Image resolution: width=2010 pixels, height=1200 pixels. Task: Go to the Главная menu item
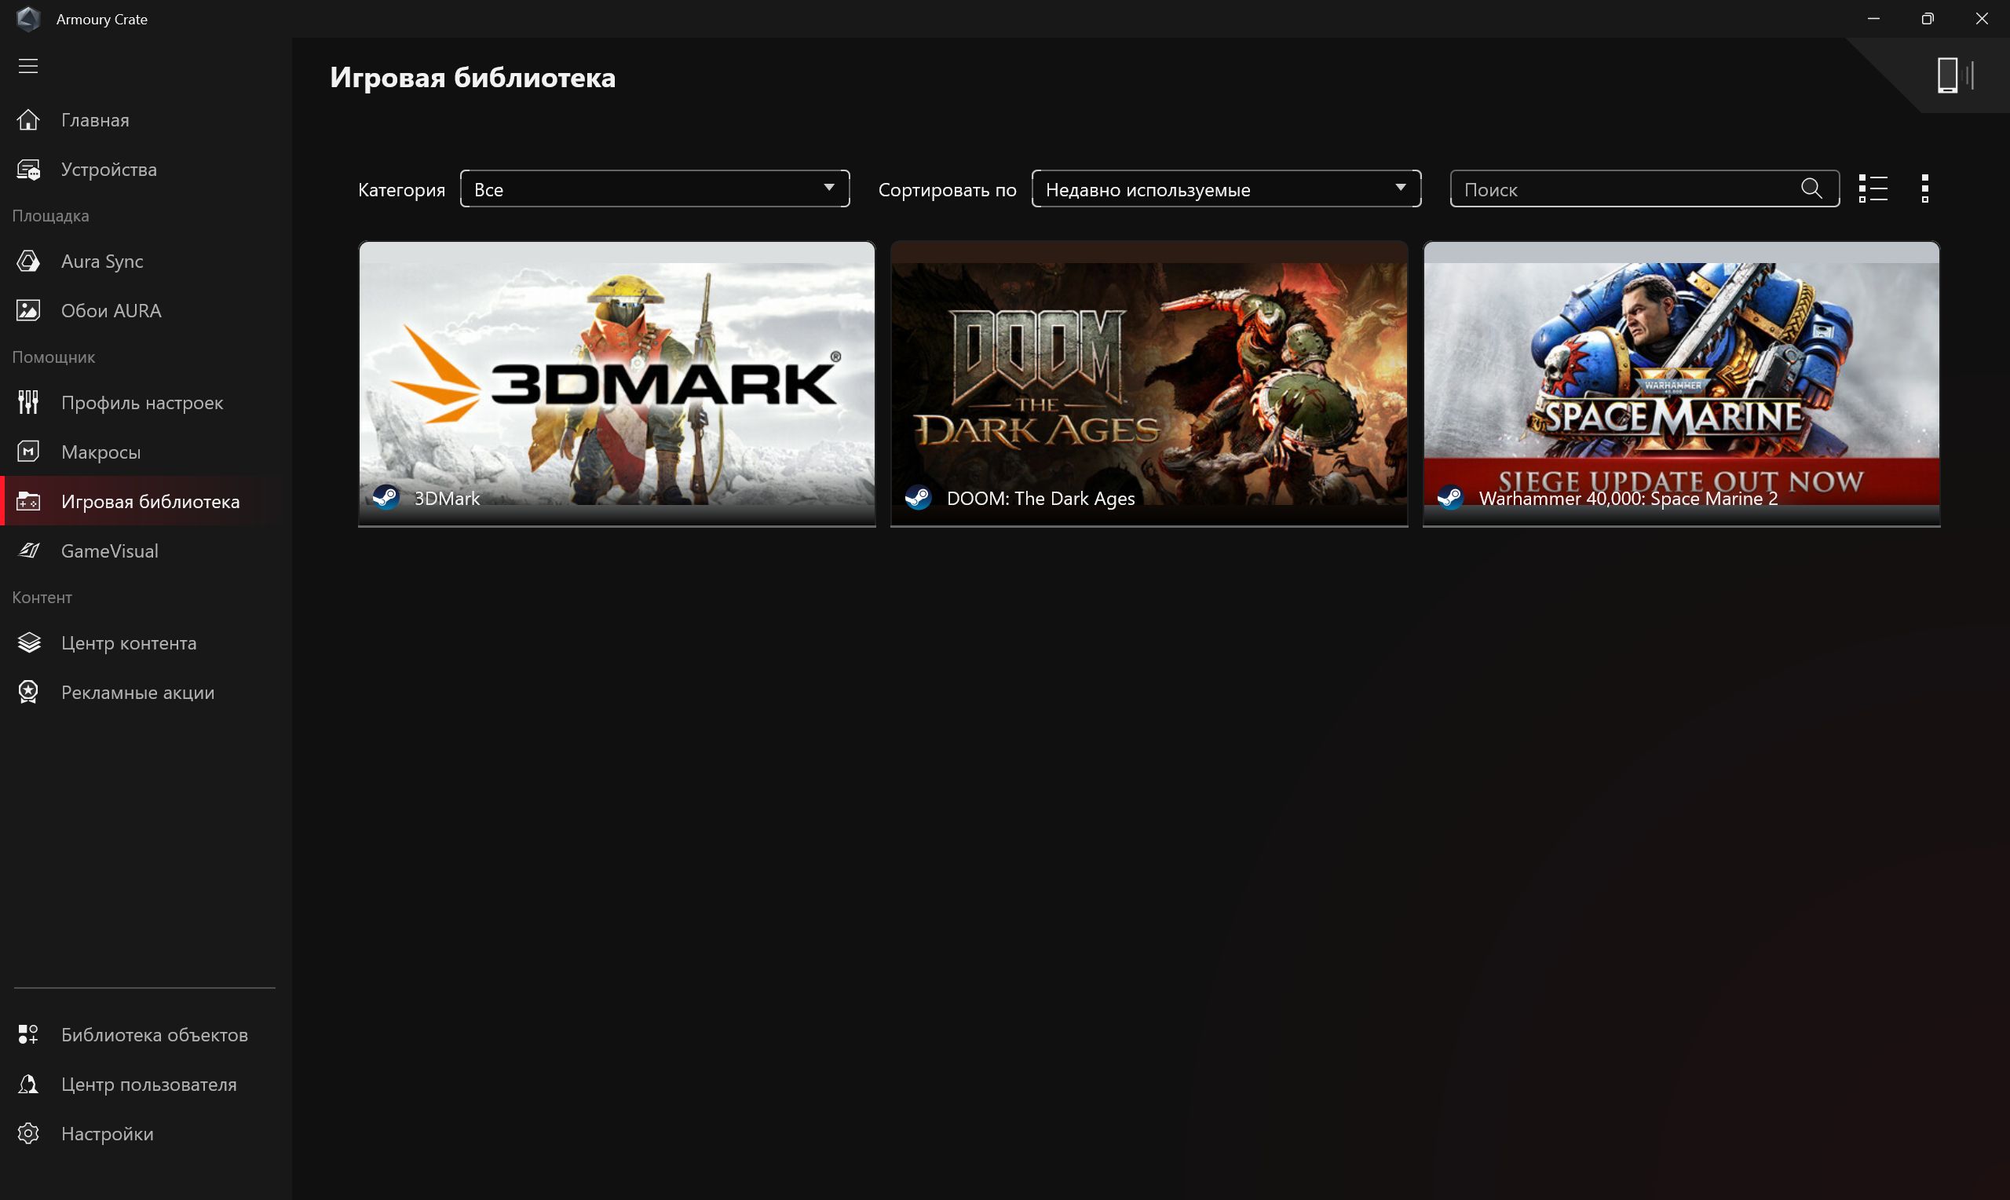pyautogui.click(x=95, y=119)
